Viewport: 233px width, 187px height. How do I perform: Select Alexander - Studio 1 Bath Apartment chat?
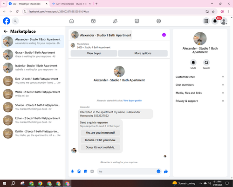(33, 42)
